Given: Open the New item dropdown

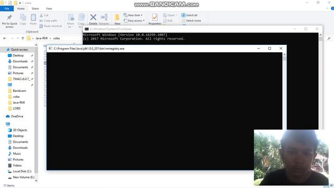Looking at the screenshot, I should pos(133,15).
